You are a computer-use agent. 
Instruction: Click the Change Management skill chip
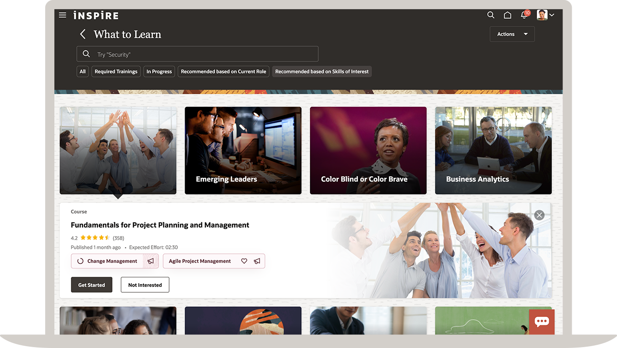coord(115,261)
